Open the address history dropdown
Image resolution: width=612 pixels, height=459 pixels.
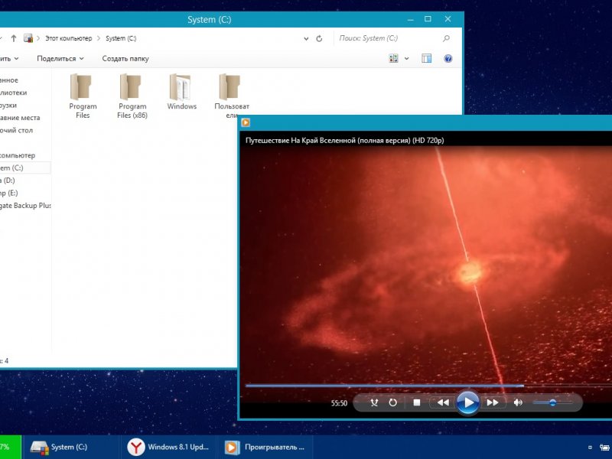[306, 39]
